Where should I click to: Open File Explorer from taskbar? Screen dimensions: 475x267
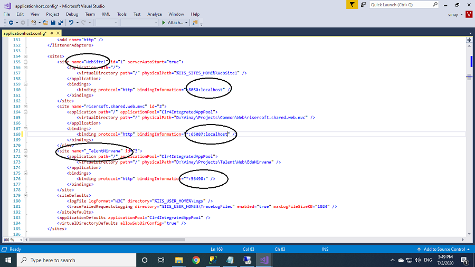pyautogui.click(x=179, y=260)
